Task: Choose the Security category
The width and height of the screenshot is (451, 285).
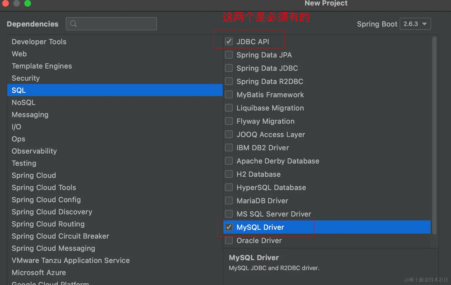Action: [x=26, y=78]
